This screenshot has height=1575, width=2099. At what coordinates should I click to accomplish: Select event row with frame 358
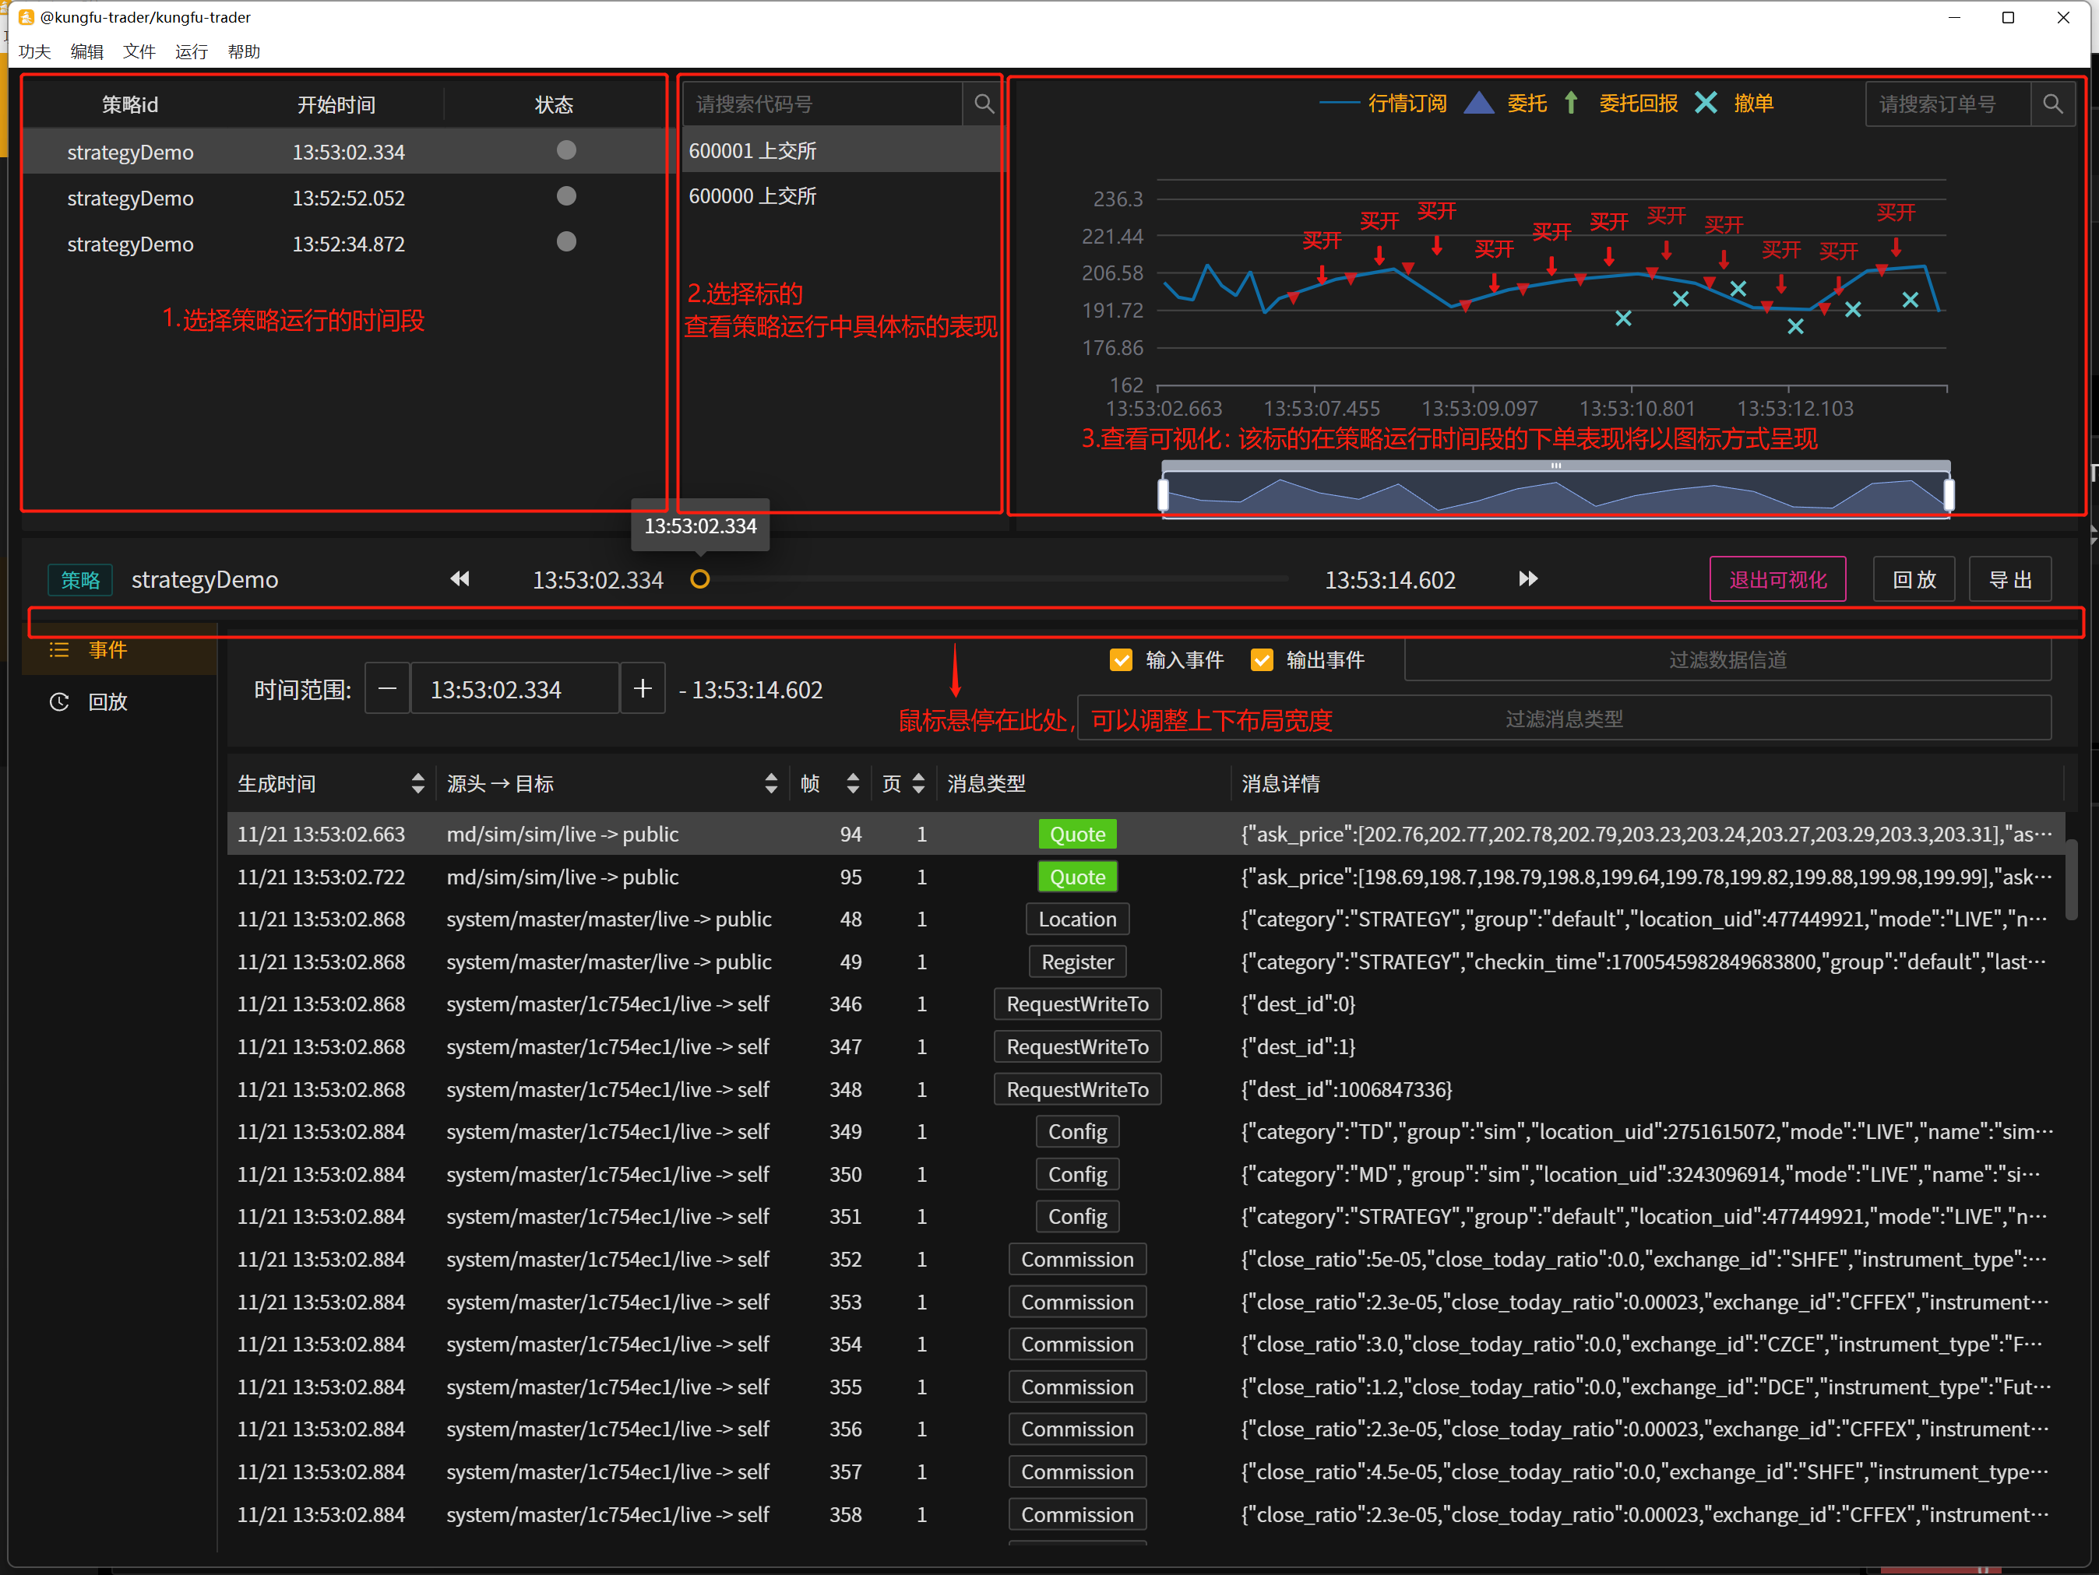click(1146, 1514)
